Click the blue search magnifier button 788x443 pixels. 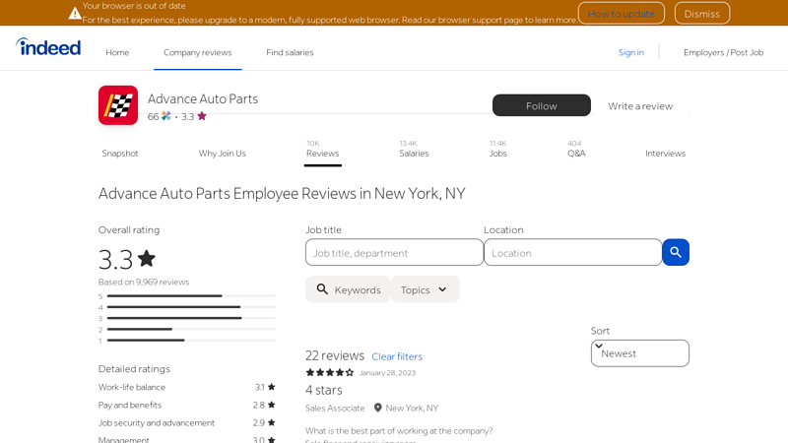click(x=676, y=252)
